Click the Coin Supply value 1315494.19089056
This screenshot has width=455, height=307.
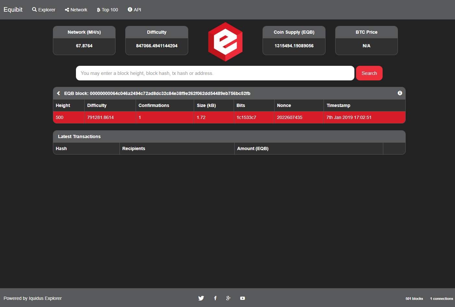click(294, 46)
